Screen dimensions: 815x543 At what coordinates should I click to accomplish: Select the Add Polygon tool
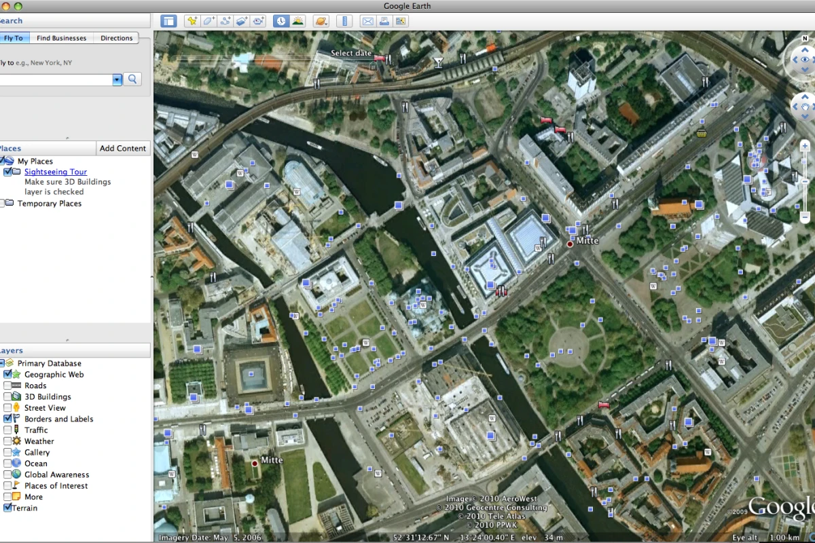(x=209, y=21)
